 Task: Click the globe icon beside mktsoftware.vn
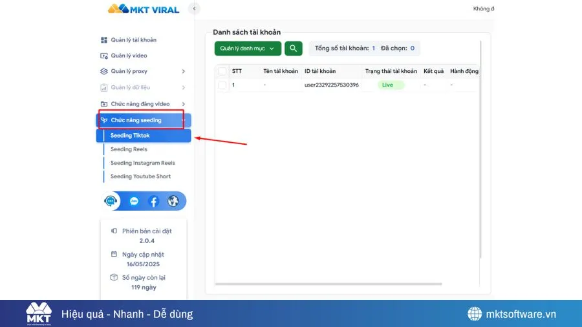pyautogui.click(x=475, y=313)
